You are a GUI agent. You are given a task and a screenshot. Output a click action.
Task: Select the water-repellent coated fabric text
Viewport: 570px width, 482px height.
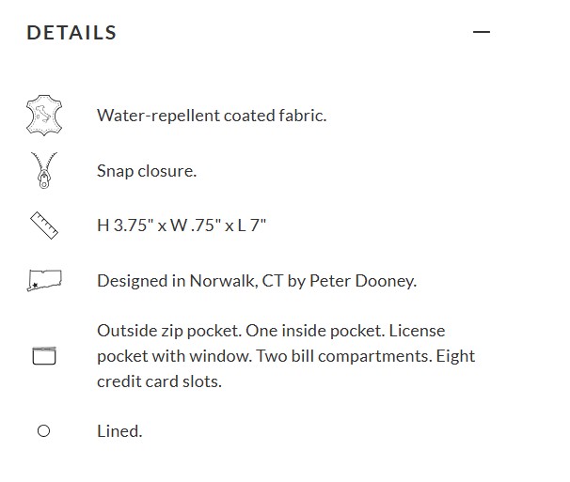coord(212,116)
